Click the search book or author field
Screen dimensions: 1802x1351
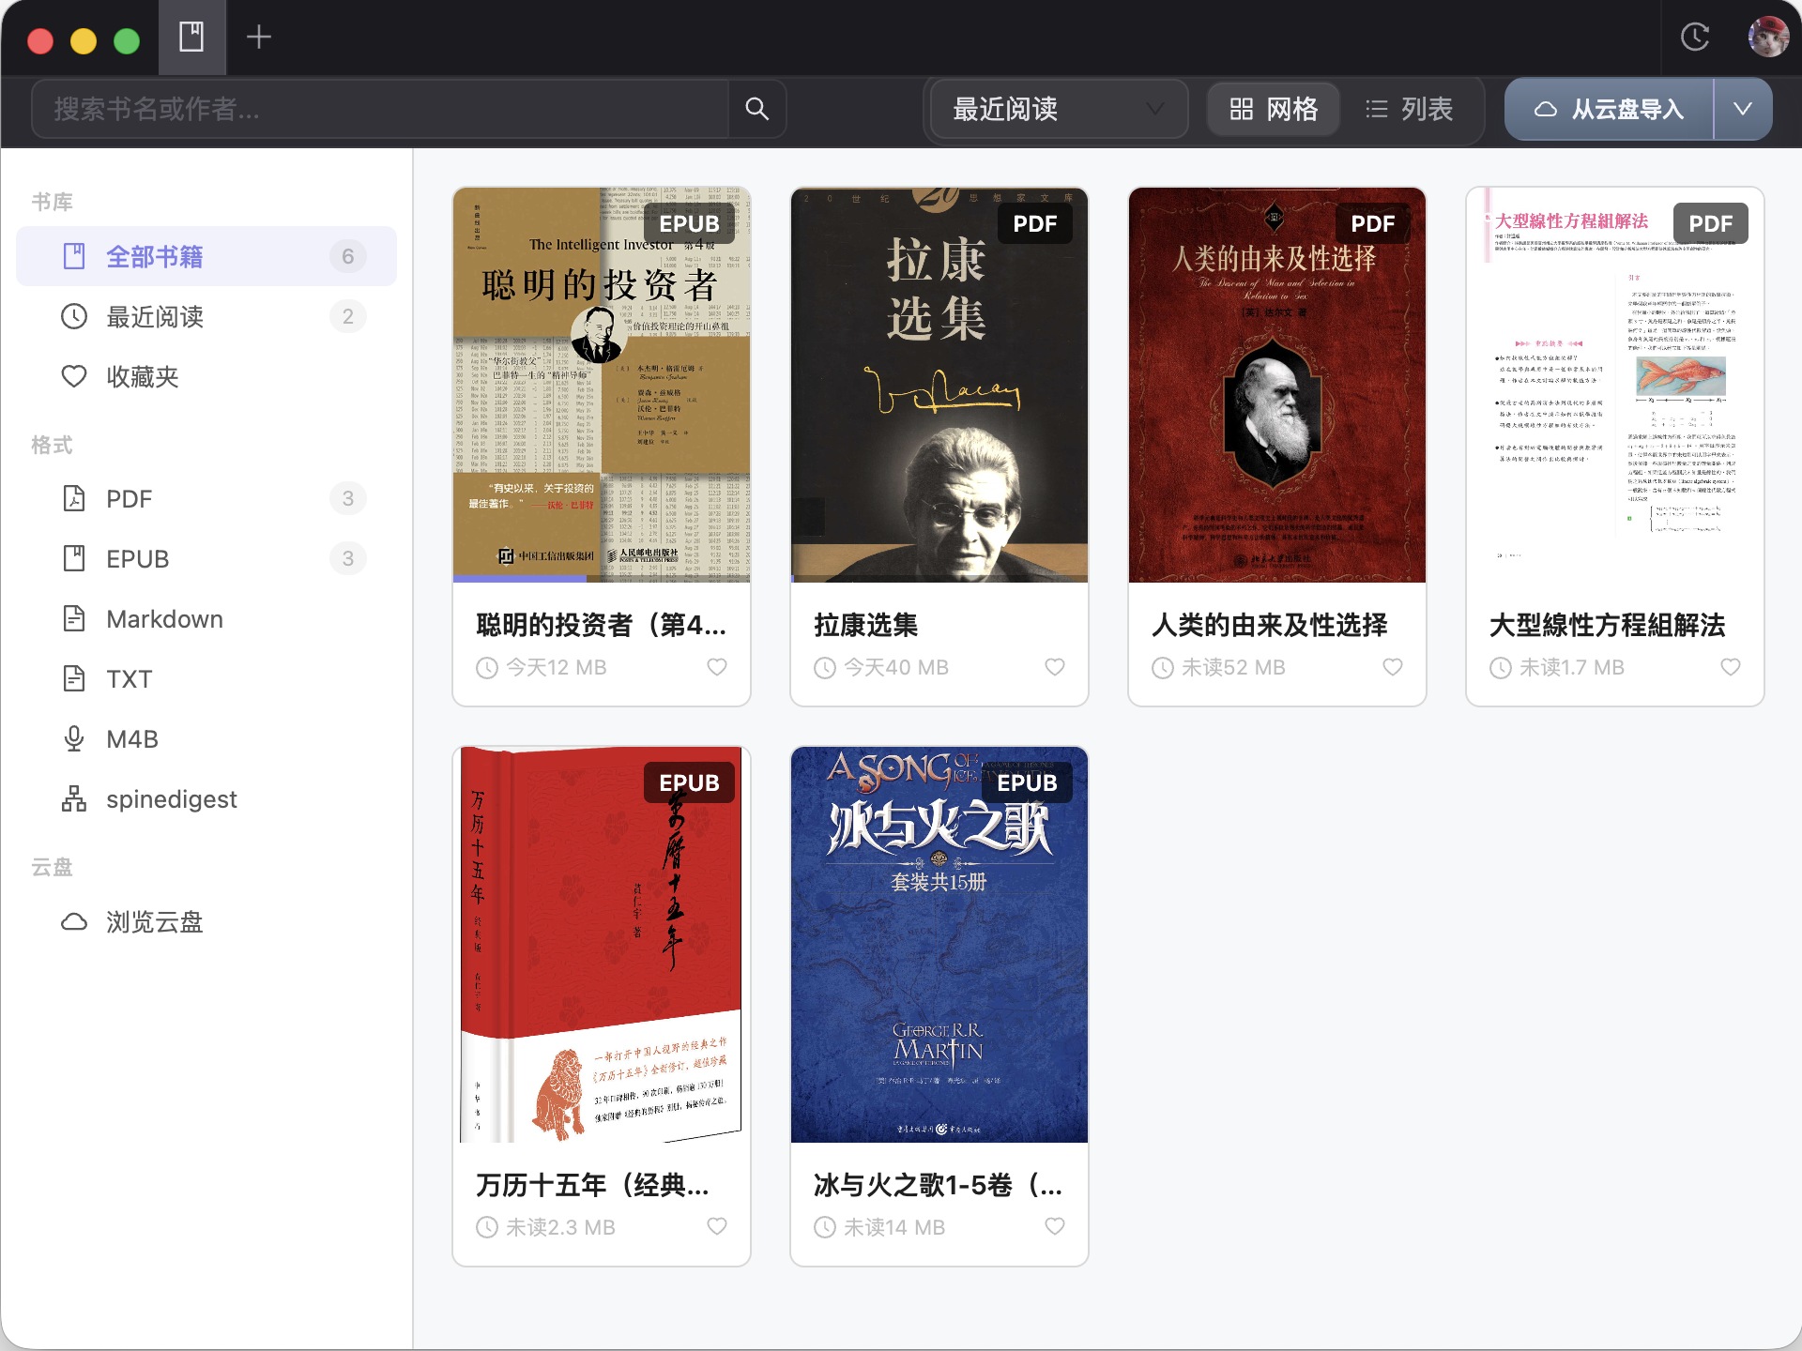(380, 109)
